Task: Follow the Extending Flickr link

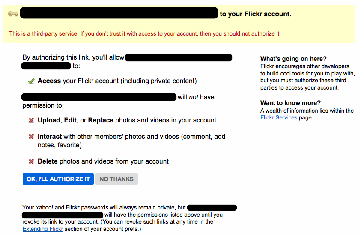Action: coord(43,229)
